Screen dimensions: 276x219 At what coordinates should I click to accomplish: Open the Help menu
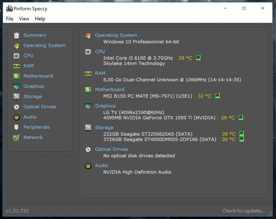(40, 19)
